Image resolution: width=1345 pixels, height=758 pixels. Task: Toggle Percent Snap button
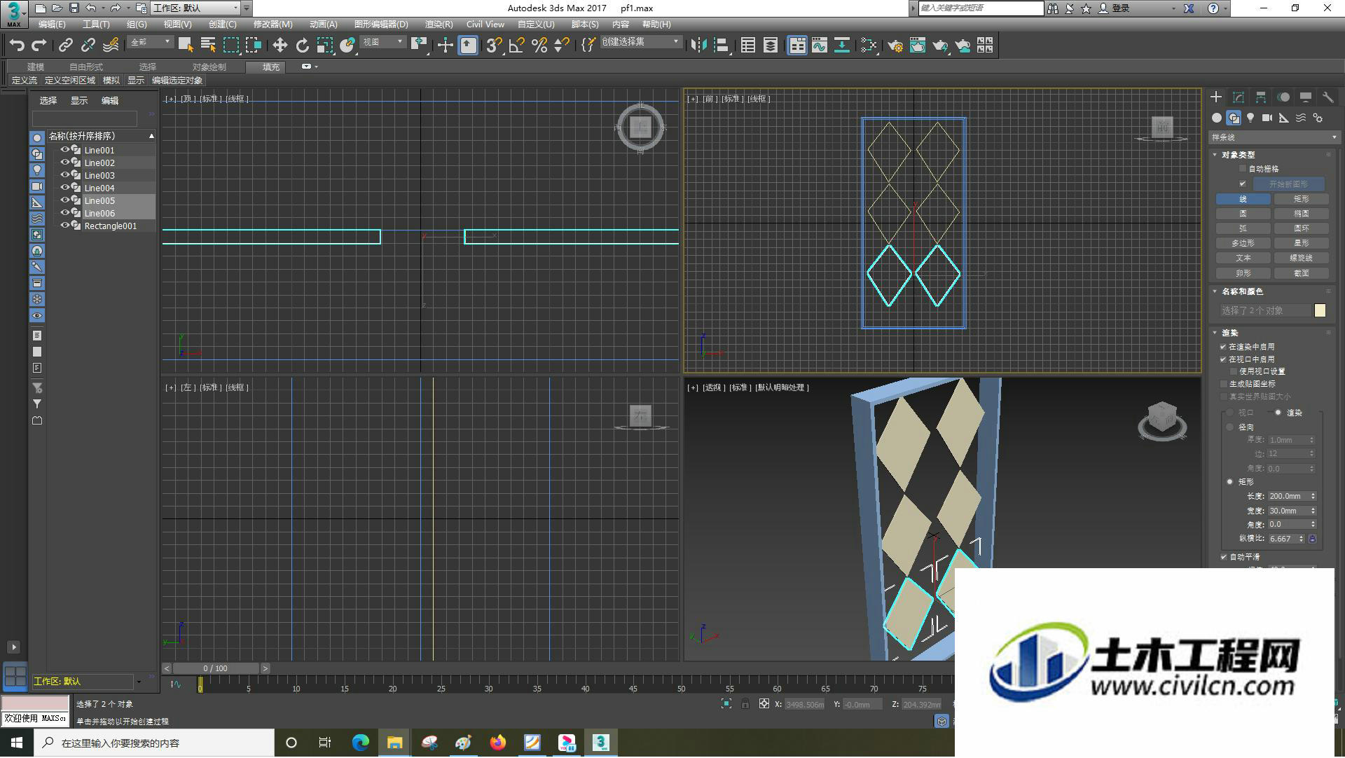click(539, 46)
